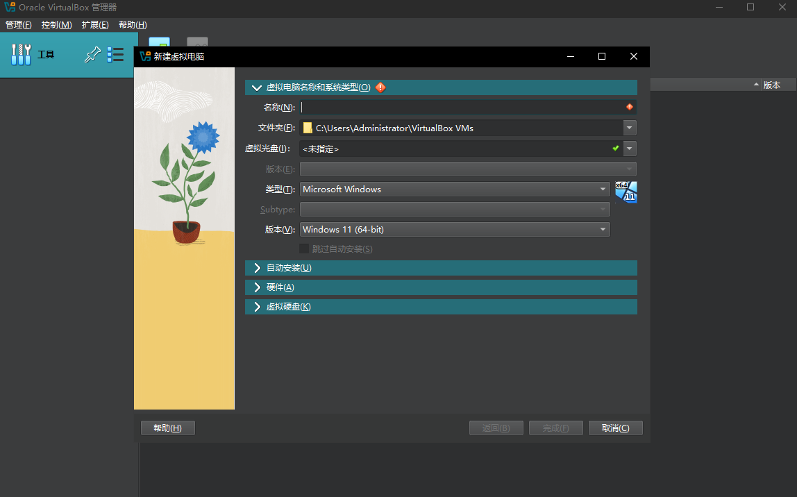Click the 返回(B) back button
The width and height of the screenshot is (797, 497).
(496, 428)
